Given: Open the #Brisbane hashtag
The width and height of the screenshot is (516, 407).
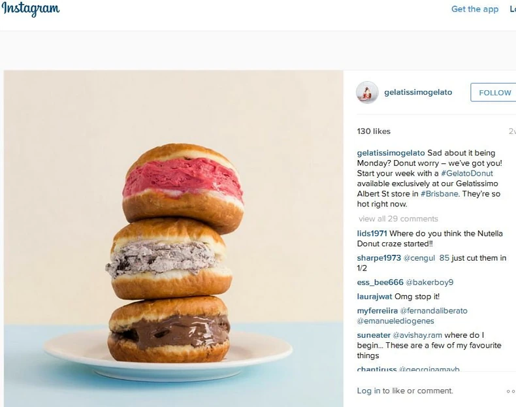Looking at the screenshot, I should 440,194.
